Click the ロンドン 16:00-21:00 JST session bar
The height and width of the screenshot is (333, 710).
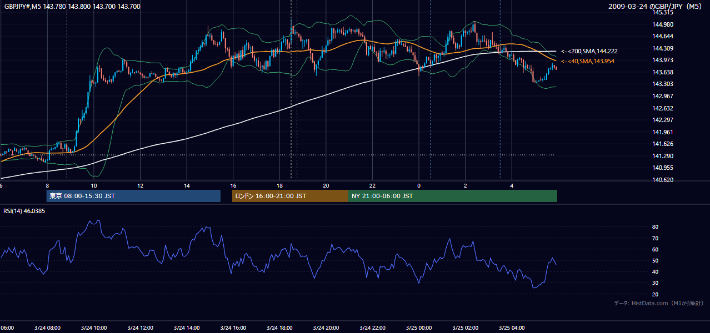(290, 196)
